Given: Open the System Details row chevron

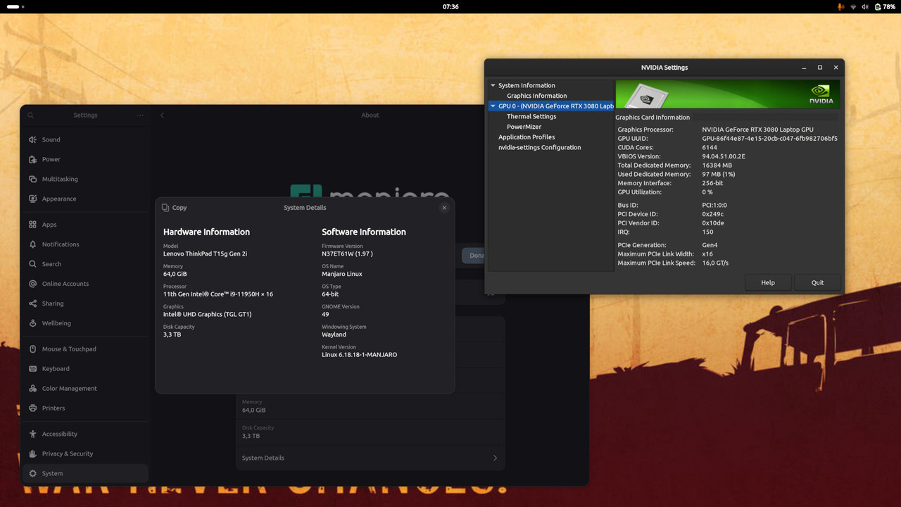Looking at the screenshot, I should click(x=495, y=458).
